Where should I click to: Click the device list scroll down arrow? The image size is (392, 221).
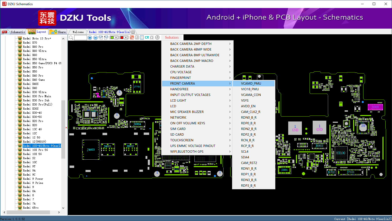click(x=63, y=208)
